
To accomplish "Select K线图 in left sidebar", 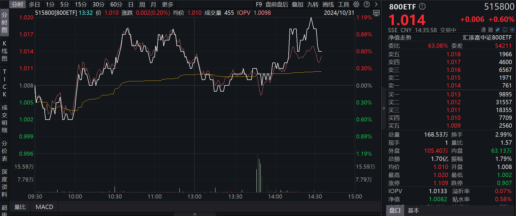I will coord(4,51).
